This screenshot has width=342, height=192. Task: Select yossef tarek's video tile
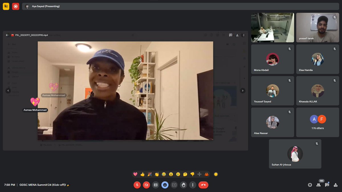click(317, 28)
